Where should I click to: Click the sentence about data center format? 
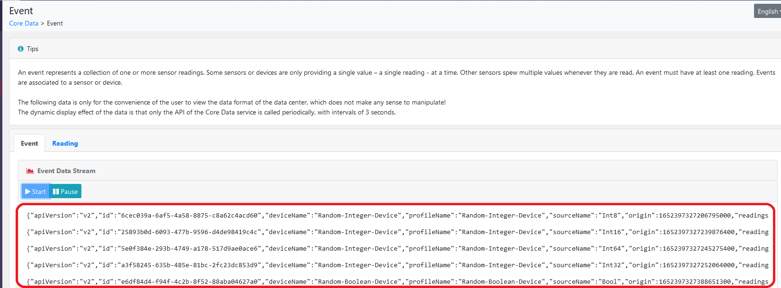click(232, 102)
